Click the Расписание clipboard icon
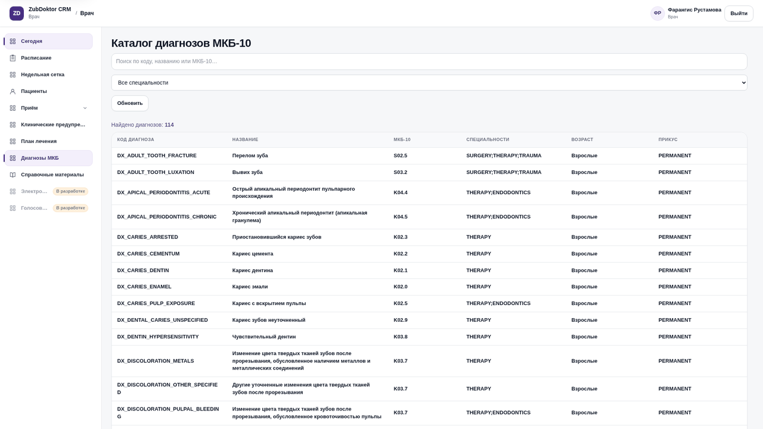 [13, 58]
